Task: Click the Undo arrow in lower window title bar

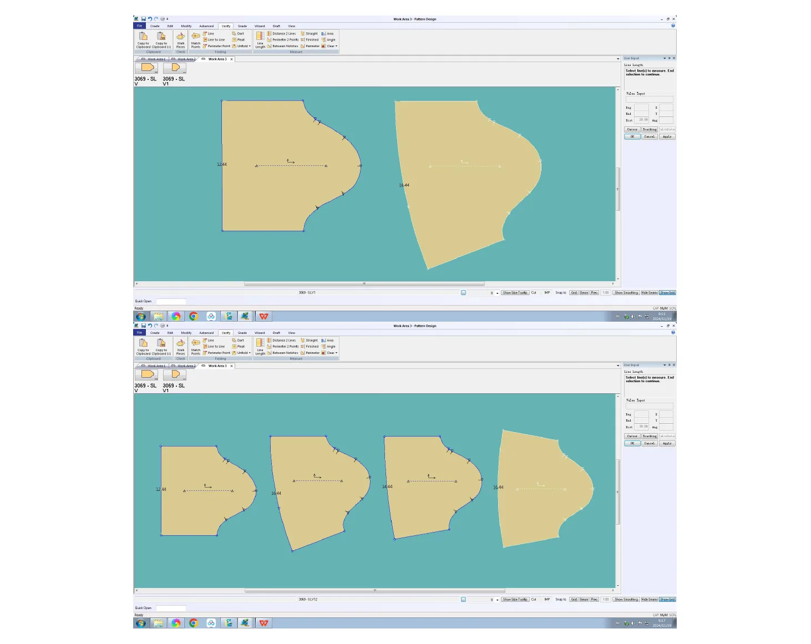Action: 150,326
